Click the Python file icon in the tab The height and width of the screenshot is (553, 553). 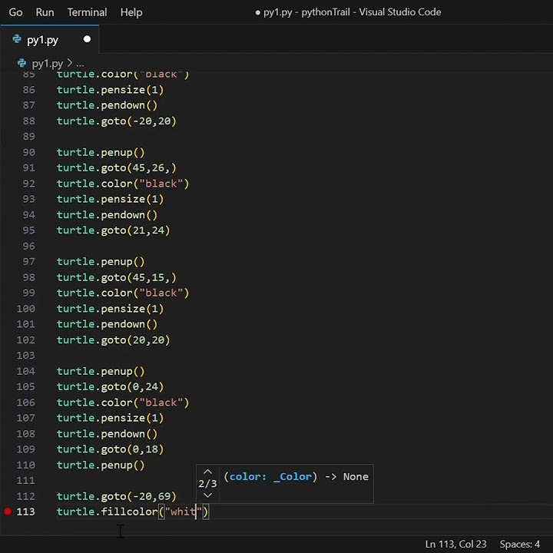[x=17, y=39]
